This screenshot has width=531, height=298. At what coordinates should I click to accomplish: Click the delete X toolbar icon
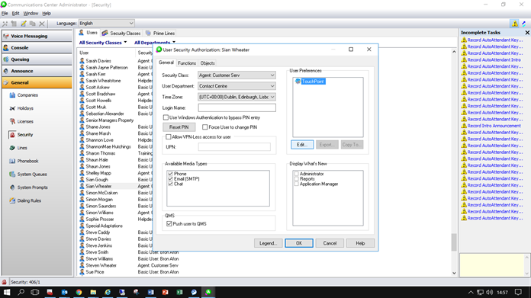42,24
